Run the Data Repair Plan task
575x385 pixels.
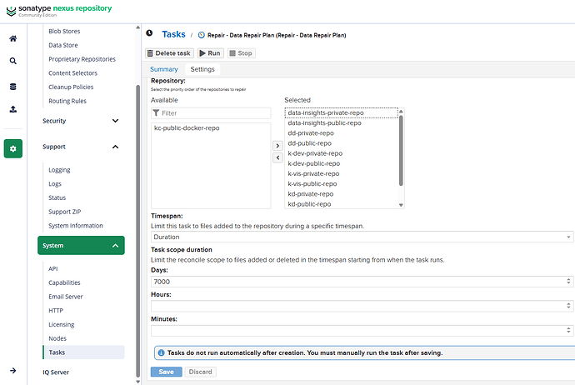point(209,52)
